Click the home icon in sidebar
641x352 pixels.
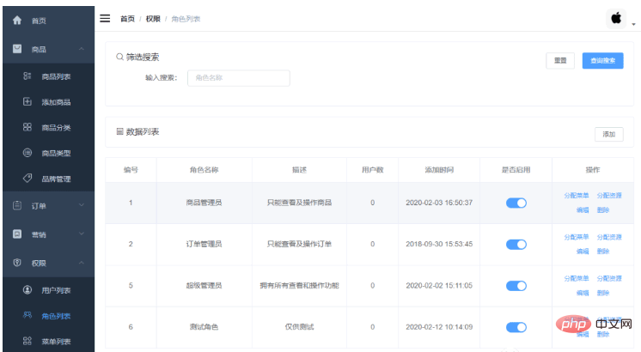[x=17, y=20]
